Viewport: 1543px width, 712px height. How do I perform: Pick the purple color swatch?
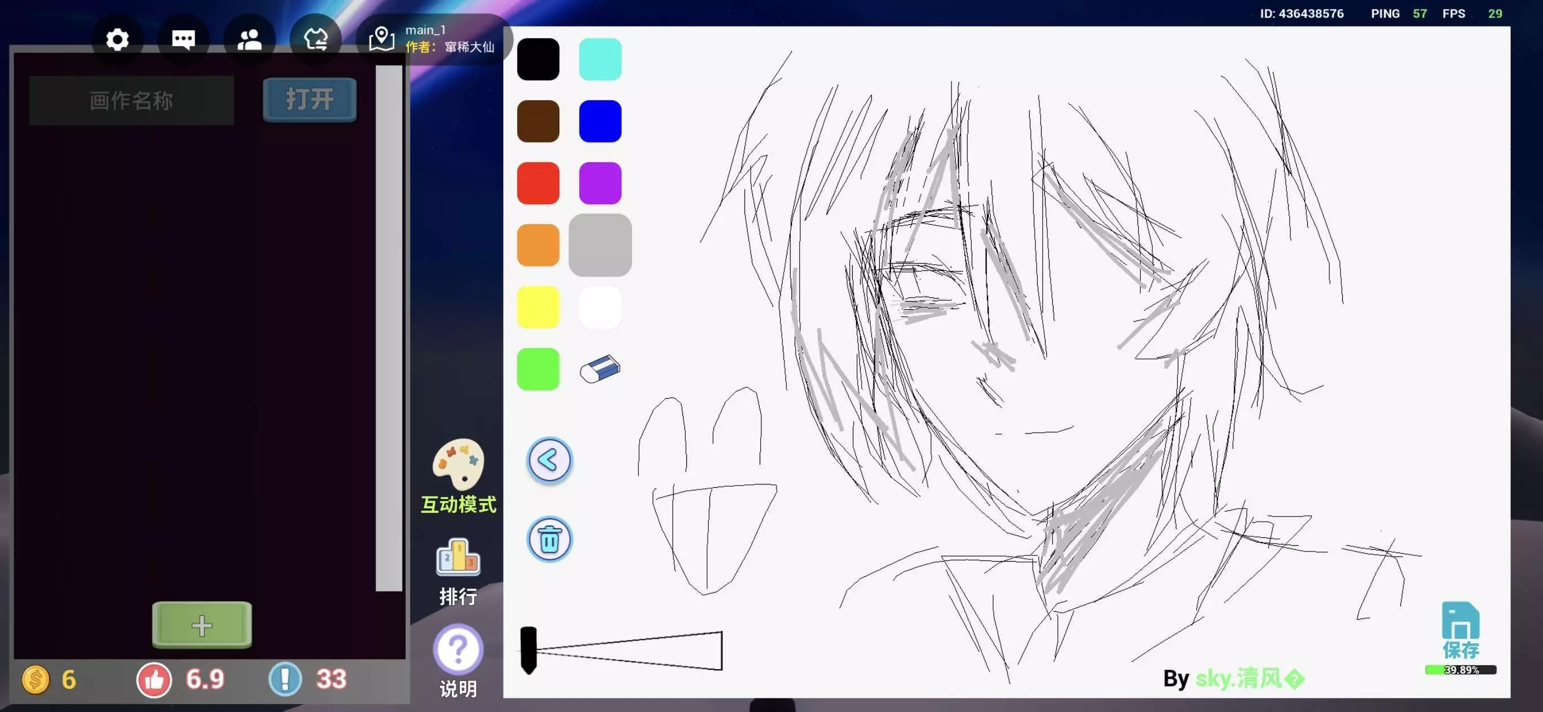pos(599,183)
